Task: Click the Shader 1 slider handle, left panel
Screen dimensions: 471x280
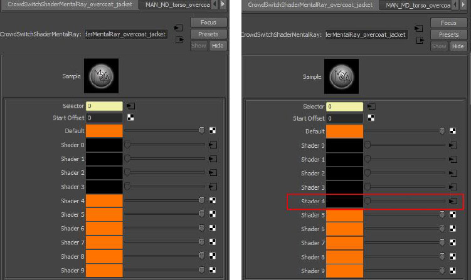Action: (127, 158)
